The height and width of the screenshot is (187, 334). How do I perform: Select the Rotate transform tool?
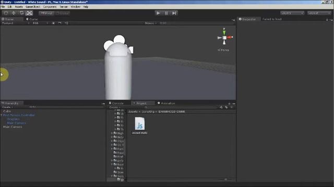pos(21,13)
